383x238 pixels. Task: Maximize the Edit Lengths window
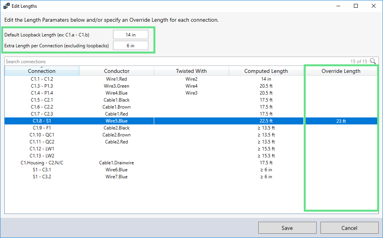(x=356, y=6)
